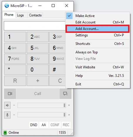133x137 pixels.
Task: Switch to the Contacts tab
Action: coord(35,15)
